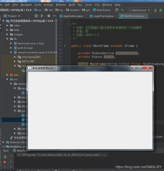Collapse mysql-connector-java jar node
Image resolution: width=164 pixels, height=171 pixels.
point(11,52)
